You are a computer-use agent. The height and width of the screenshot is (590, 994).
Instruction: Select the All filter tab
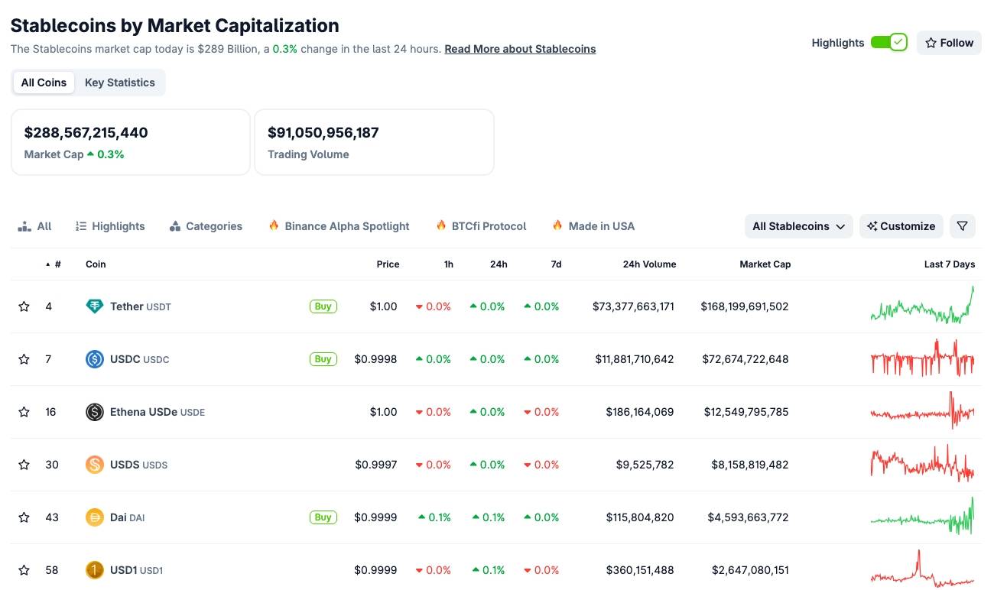35,226
